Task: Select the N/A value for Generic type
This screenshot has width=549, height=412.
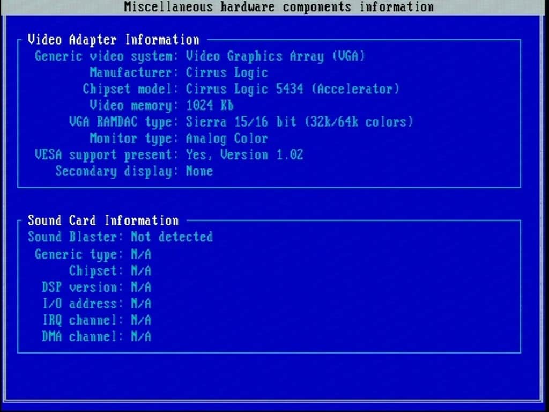Action: coord(141,254)
